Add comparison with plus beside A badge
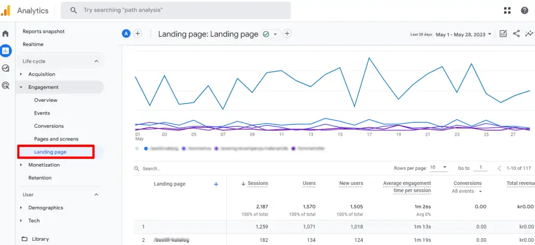Image resolution: width=535 pixels, height=245 pixels. (x=137, y=33)
